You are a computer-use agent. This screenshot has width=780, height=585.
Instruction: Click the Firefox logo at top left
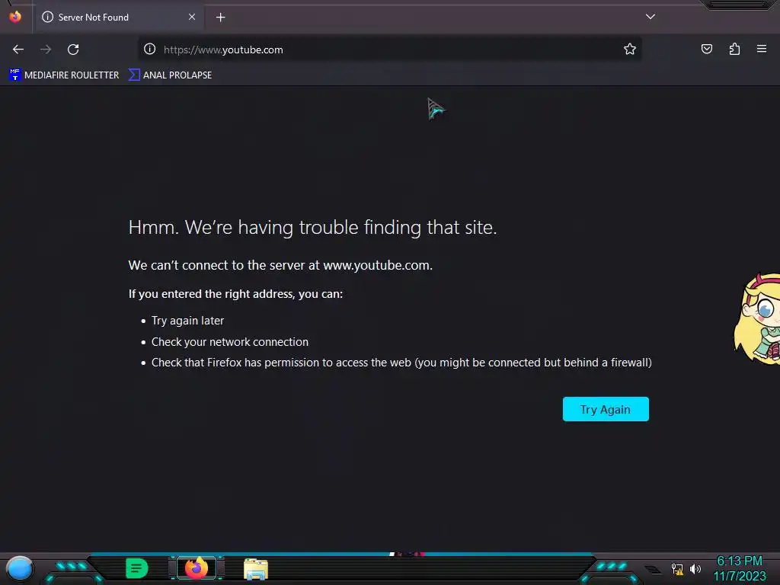(15, 17)
